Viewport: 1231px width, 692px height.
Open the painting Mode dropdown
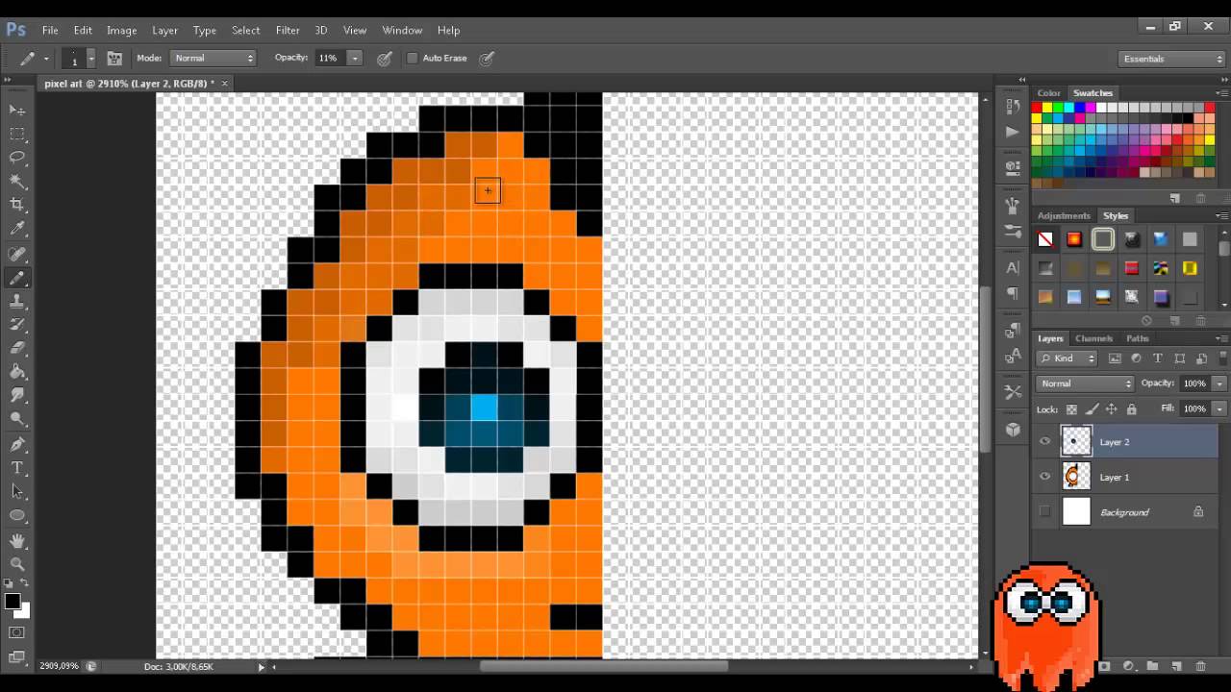[x=213, y=58]
